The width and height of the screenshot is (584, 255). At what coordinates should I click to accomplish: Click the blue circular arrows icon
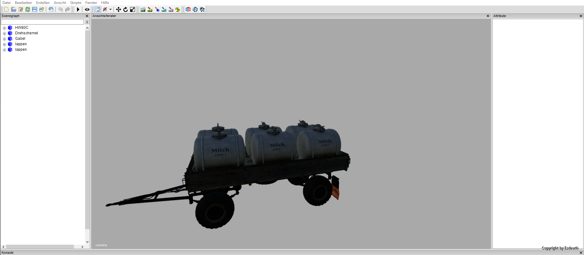click(195, 9)
